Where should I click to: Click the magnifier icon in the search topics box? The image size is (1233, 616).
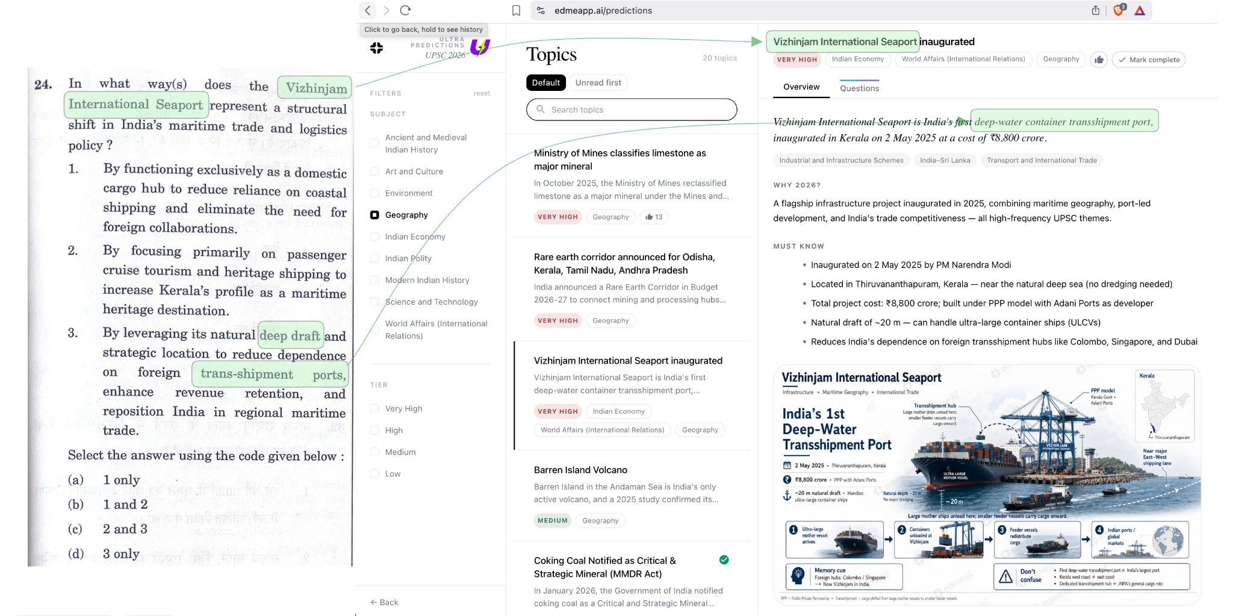coord(541,110)
